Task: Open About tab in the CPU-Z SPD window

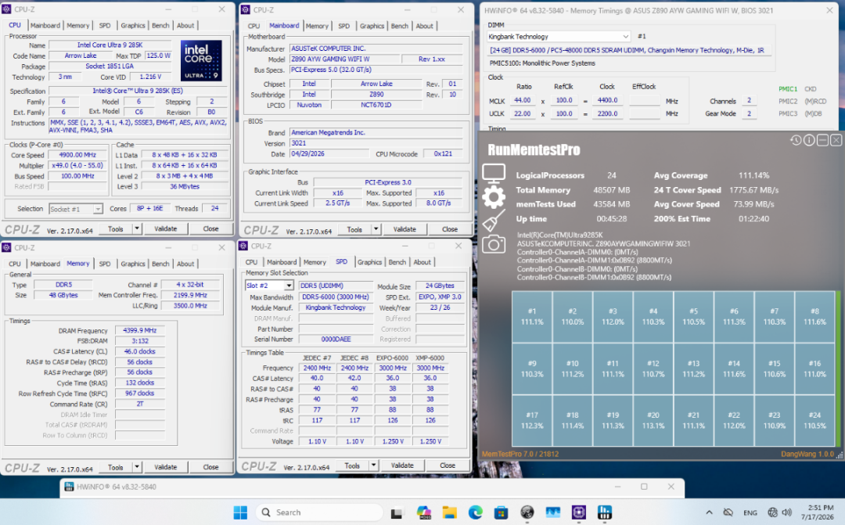Action: (422, 262)
